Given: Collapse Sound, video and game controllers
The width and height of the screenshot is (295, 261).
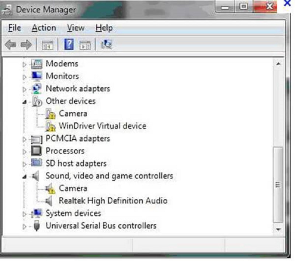Looking at the screenshot, I should (x=25, y=177).
